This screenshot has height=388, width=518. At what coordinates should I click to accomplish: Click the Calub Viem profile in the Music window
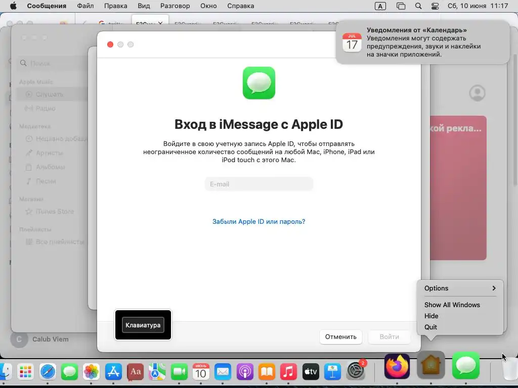[39, 339]
